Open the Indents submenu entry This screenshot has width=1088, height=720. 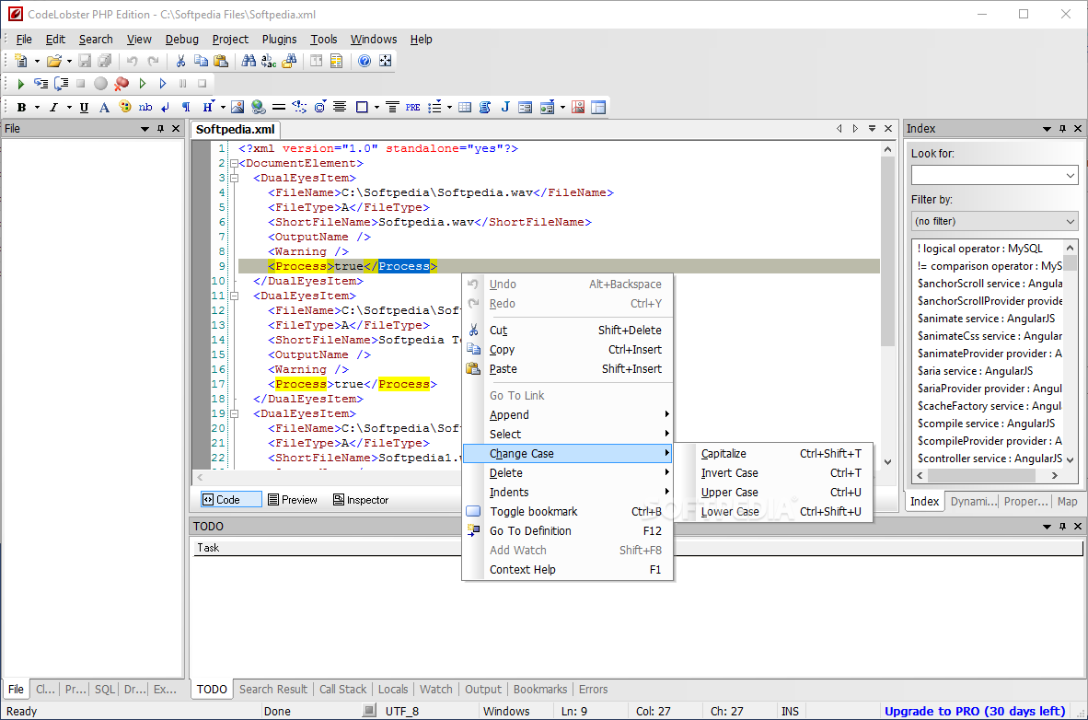click(568, 493)
